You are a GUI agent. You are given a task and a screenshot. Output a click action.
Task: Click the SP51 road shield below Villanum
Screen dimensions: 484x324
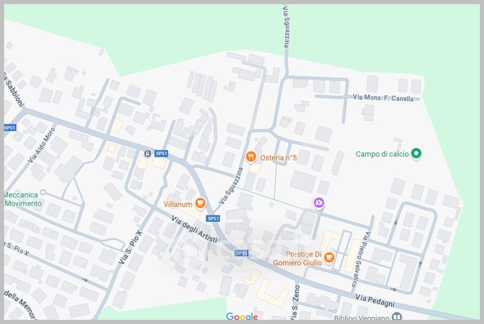pyautogui.click(x=212, y=218)
